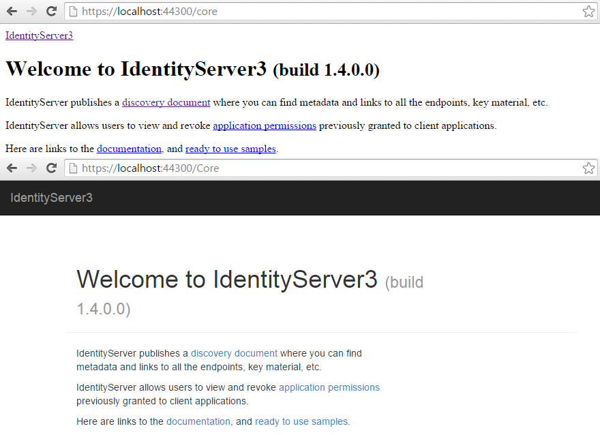Open the page icon beside the /core URL

pyautogui.click(x=73, y=12)
